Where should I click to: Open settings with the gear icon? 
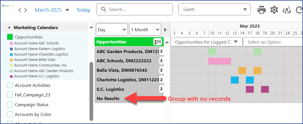pos(274,10)
